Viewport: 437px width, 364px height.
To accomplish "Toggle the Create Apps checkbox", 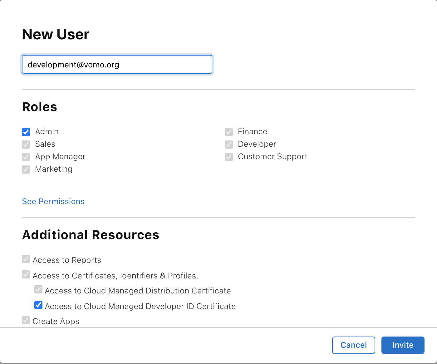I will tap(26, 320).
